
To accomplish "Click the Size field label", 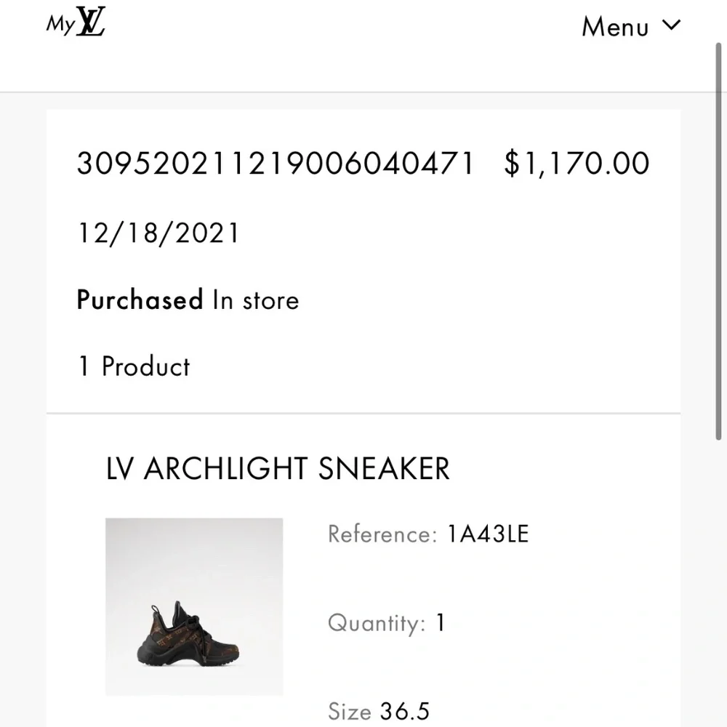I will (350, 711).
